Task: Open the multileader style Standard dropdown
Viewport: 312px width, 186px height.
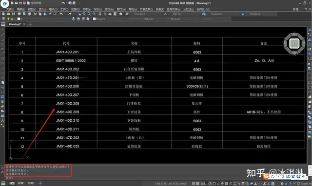Action: 262,14
